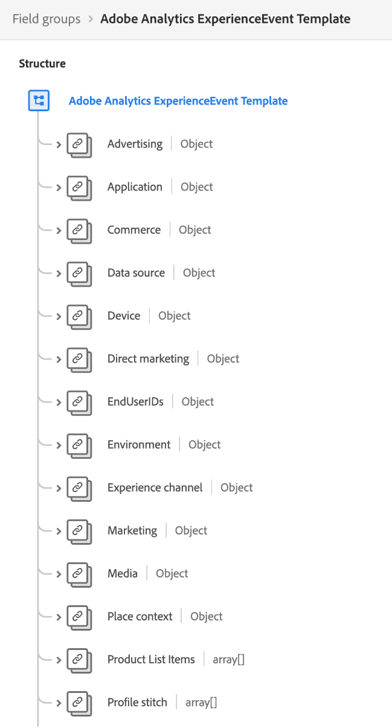Click the Structure section label
Viewport: 392px width, 728px height.
(42, 63)
